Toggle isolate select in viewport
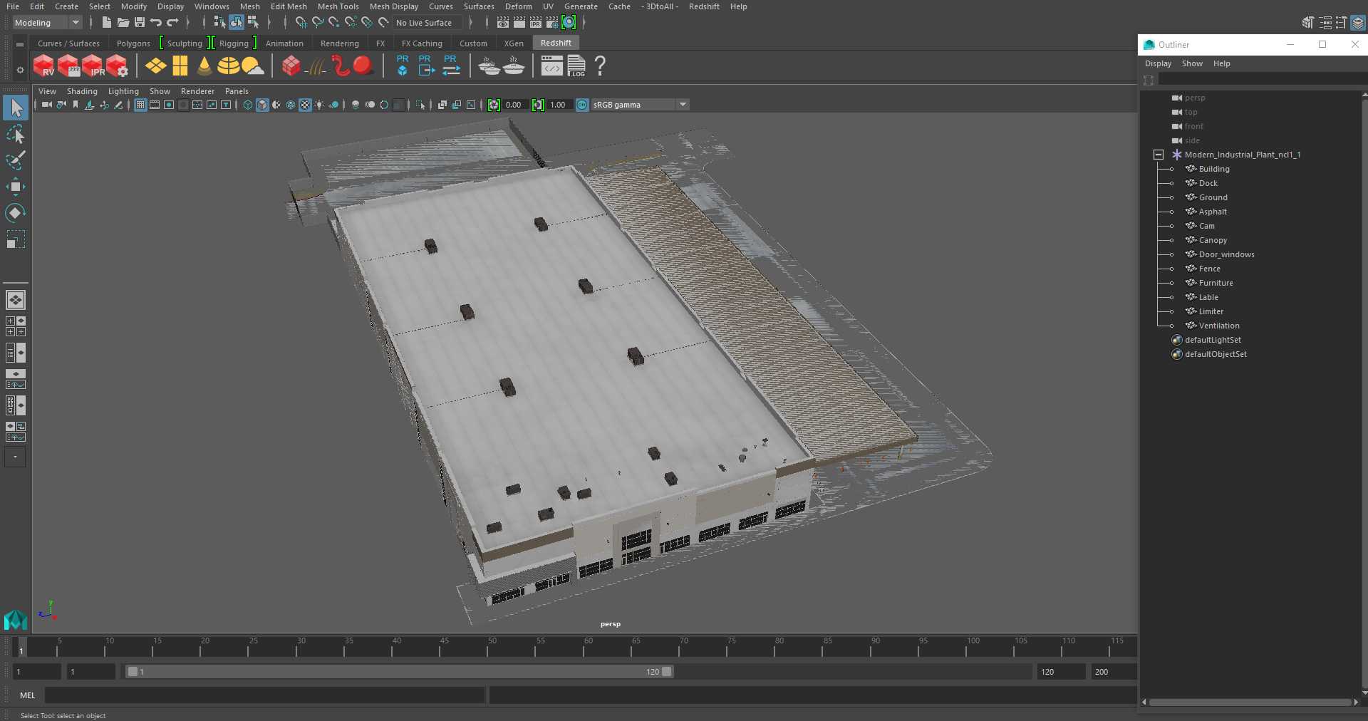 point(420,105)
